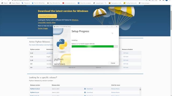Open the Яндекс Маркет bookmark

pos(15,3)
